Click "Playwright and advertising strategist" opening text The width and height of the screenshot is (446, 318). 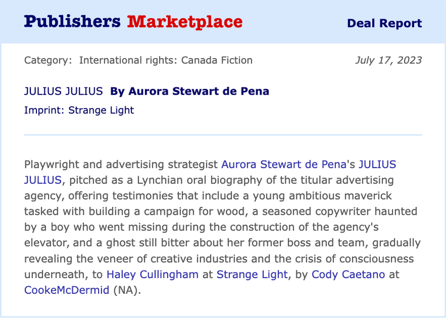coord(121,165)
